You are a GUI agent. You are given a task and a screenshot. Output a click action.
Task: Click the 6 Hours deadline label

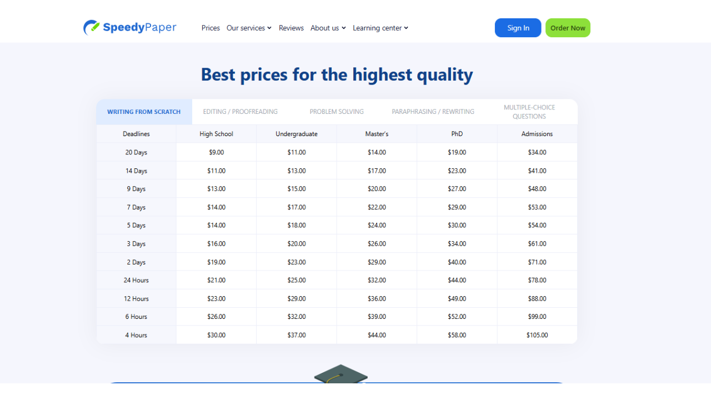coord(136,317)
